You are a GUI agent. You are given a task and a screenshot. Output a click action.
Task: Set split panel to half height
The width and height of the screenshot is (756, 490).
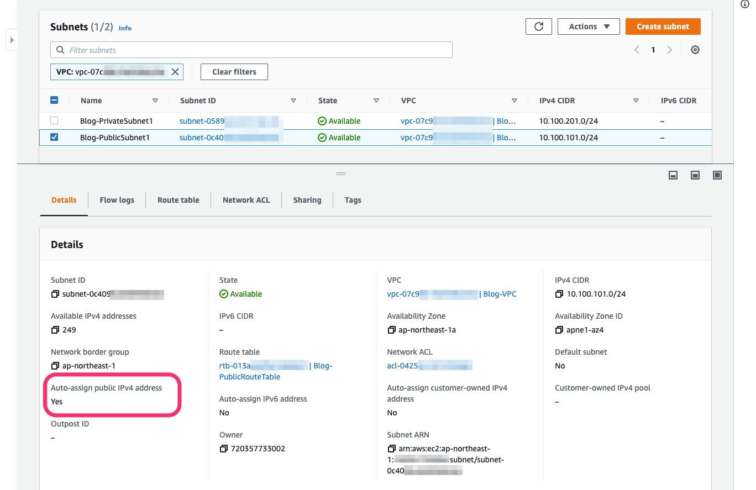coord(695,175)
